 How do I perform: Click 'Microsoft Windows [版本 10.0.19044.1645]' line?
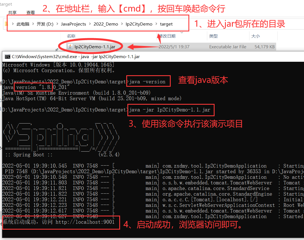58,65
